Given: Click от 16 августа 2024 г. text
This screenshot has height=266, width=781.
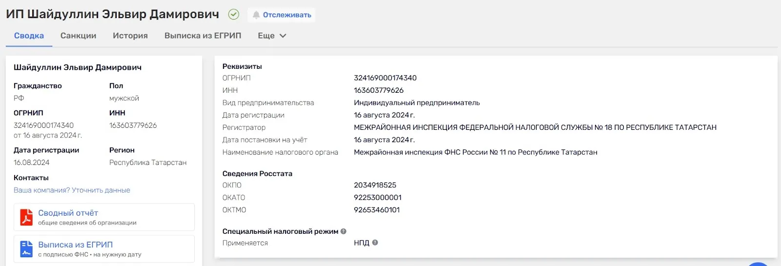Looking at the screenshot, I should click(x=48, y=136).
